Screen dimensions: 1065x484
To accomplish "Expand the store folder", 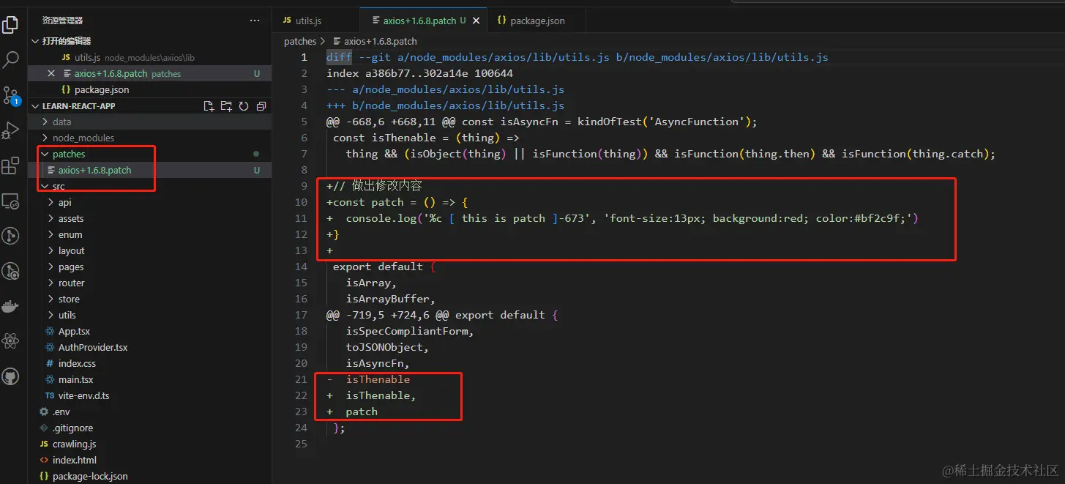I will [x=51, y=299].
